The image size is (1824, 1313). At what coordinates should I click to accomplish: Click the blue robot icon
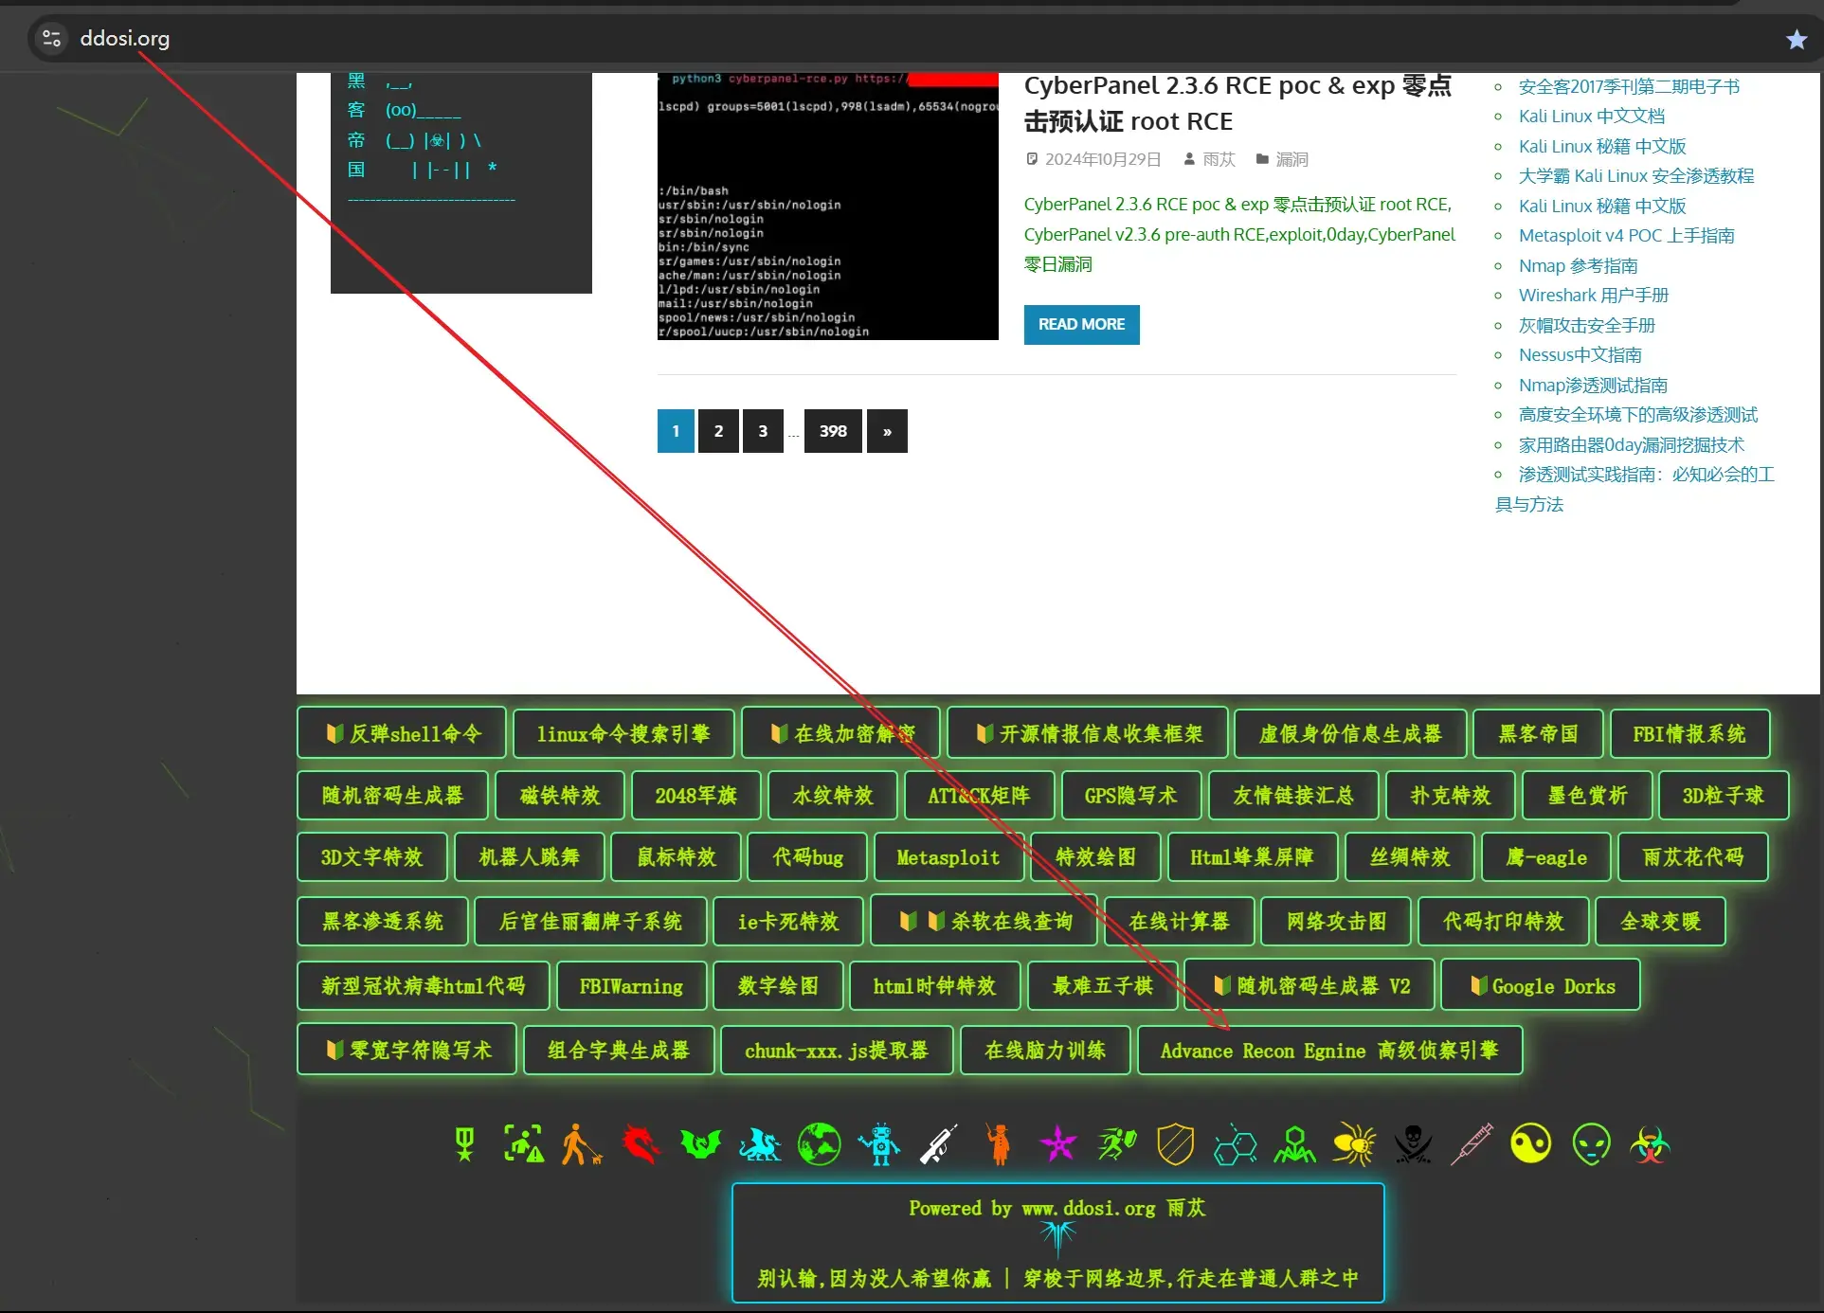tap(879, 1144)
